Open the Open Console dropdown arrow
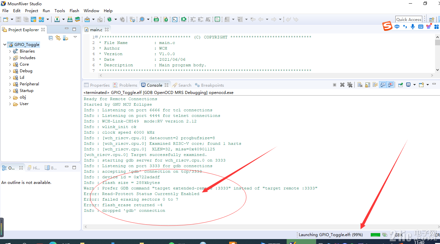Viewport: 440px width, 244px height. [428, 85]
